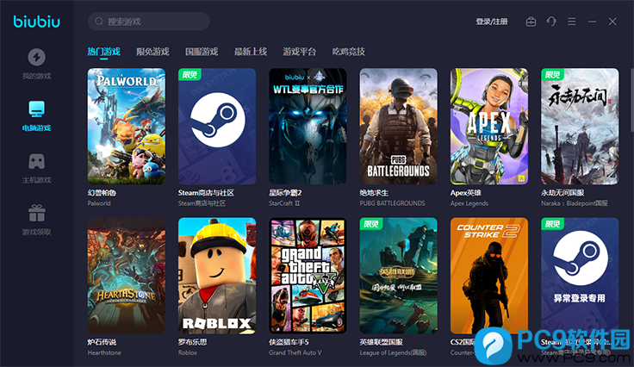The image size is (634, 367).
Task: Click the biubiu logo
Action: tap(37, 22)
